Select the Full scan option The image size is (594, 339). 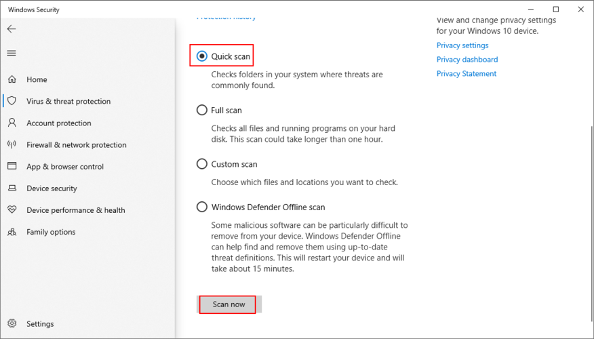click(x=202, y=110)
